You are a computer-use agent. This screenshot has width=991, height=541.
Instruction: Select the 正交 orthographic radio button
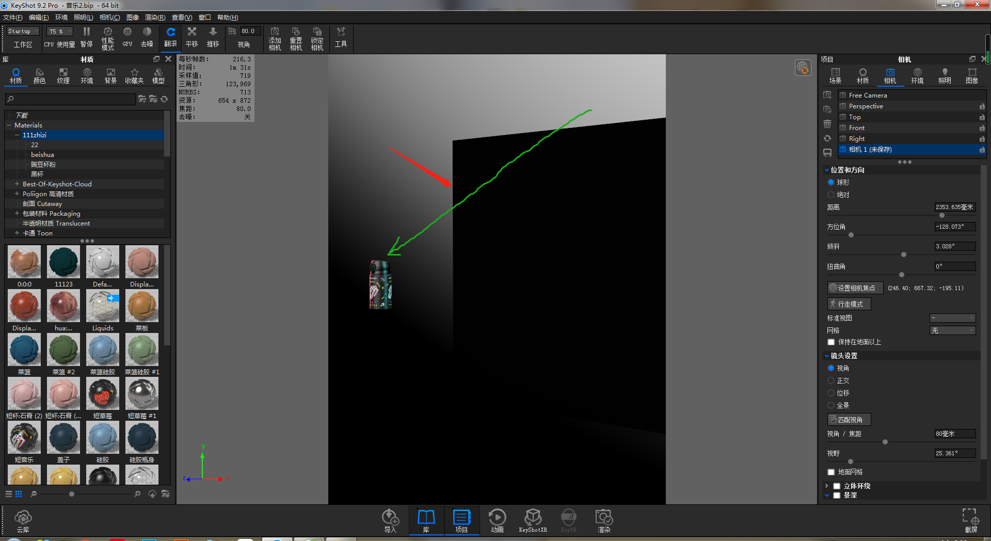[x=831, y=380]
